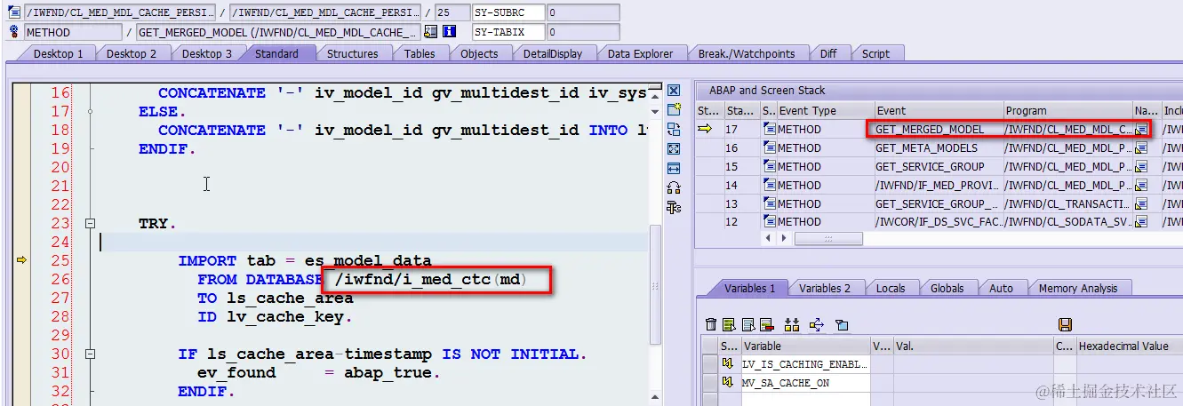Click the method icon in stack row 17

click(769, 130)
